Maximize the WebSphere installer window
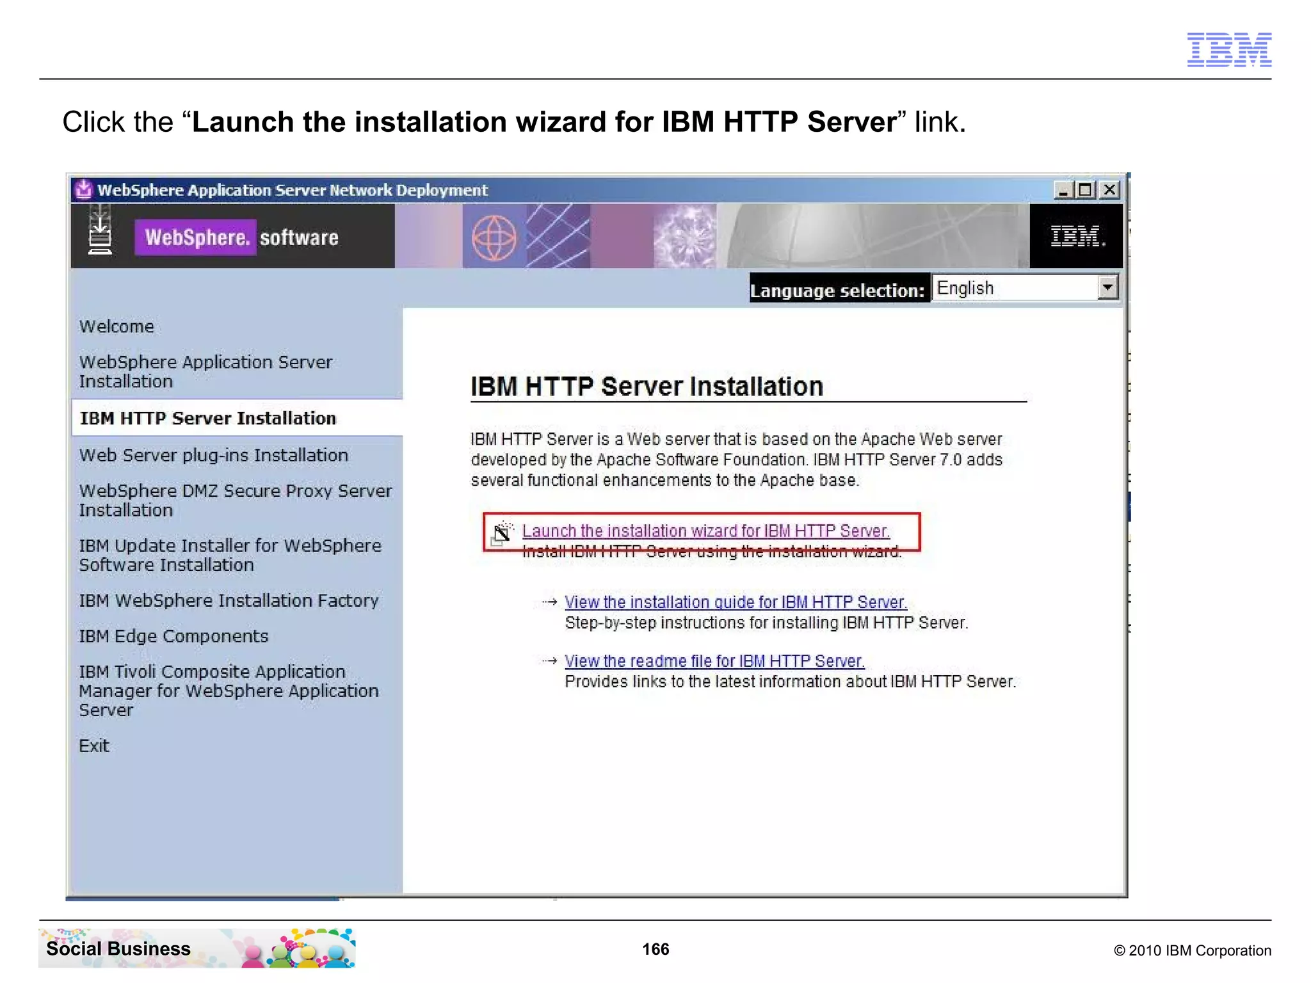Viewport: 1311px width, 983px height. (1086, 190)
